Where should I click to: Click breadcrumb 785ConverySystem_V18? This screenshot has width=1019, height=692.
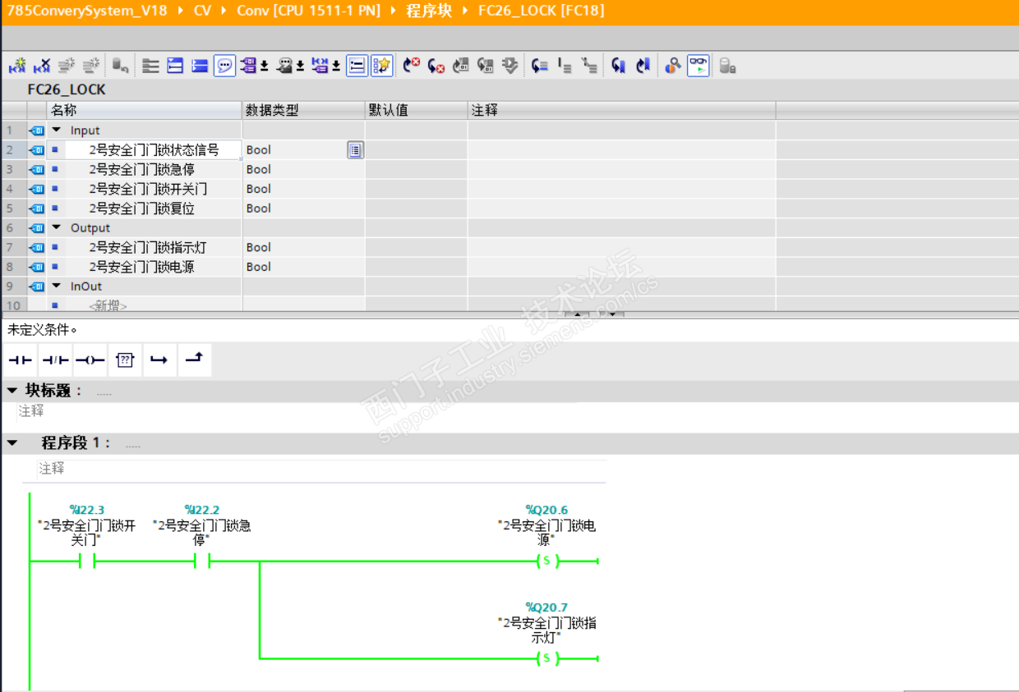pos(87,11)
